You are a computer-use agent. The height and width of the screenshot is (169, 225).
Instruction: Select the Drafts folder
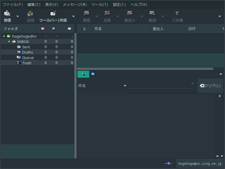click(x=27, y=52)
